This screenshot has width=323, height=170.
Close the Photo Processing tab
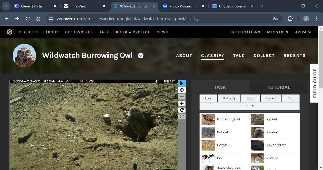203,6
